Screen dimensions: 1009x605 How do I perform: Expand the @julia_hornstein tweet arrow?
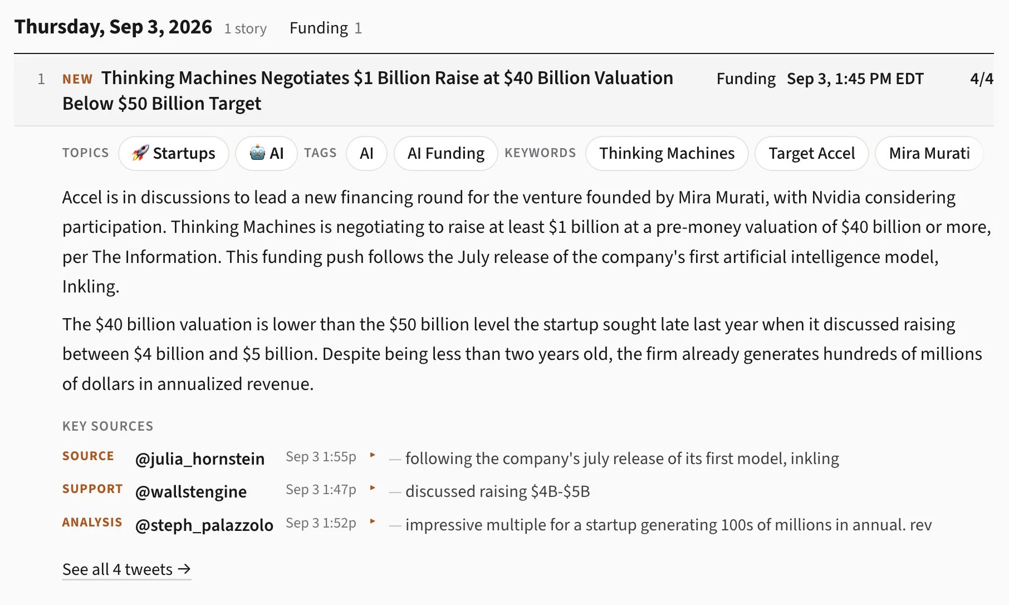[373, 455]
